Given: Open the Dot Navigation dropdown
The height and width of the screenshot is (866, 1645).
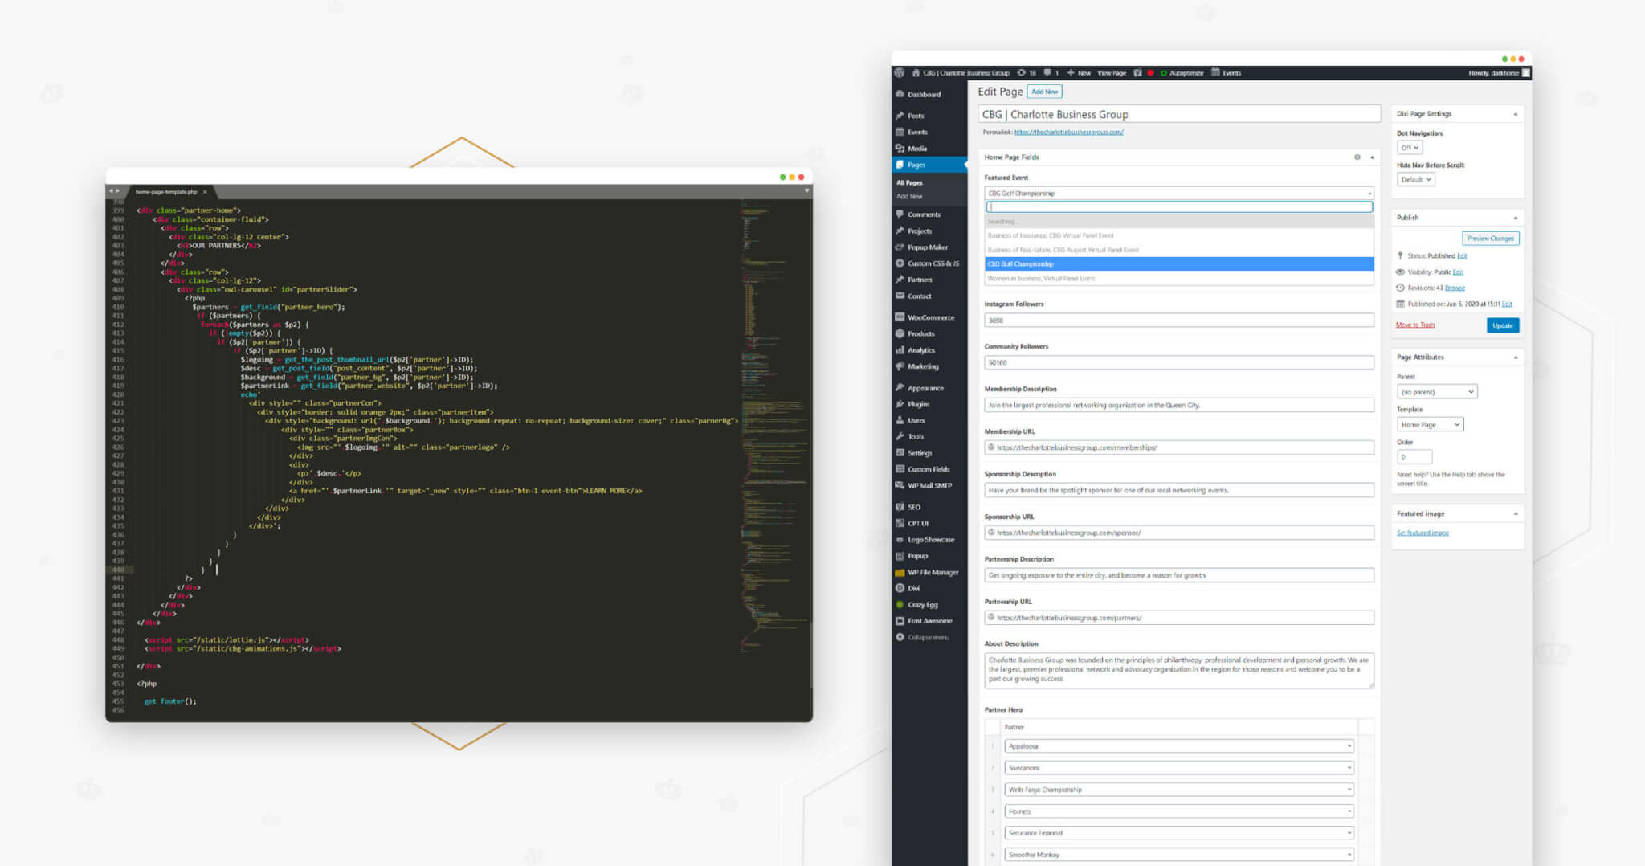Looking at the screenshot, I should [x=1410, y=148].
